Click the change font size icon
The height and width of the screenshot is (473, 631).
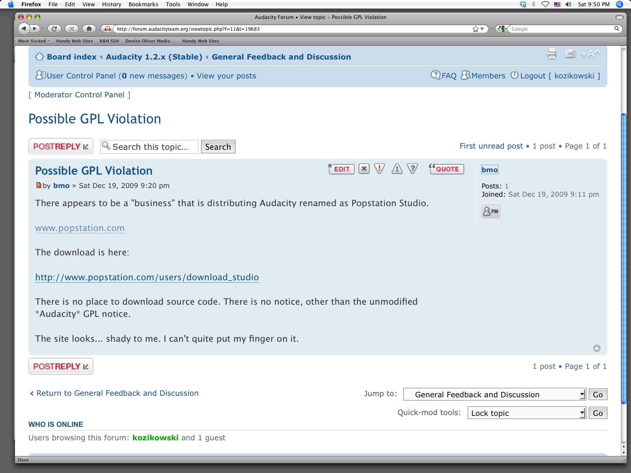tap(590, 54)
